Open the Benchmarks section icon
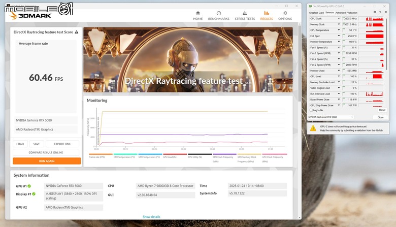The height and width of the screenshot is (227, 396). click(x=219, y=13)
